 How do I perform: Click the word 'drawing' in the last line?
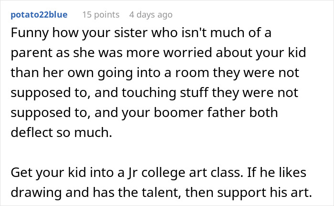36,193
